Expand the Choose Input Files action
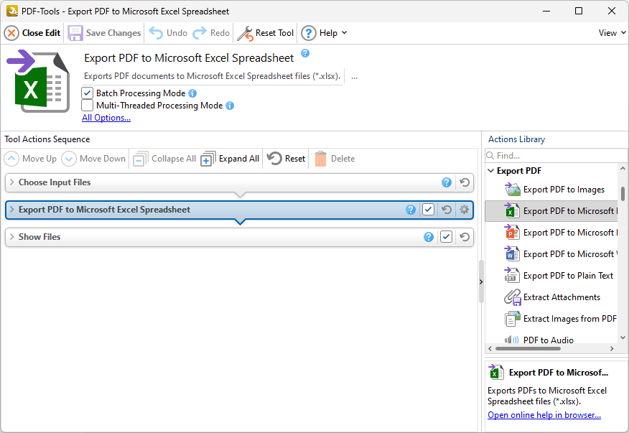This screenshot has height=433, width=629. tap(13, 183)
